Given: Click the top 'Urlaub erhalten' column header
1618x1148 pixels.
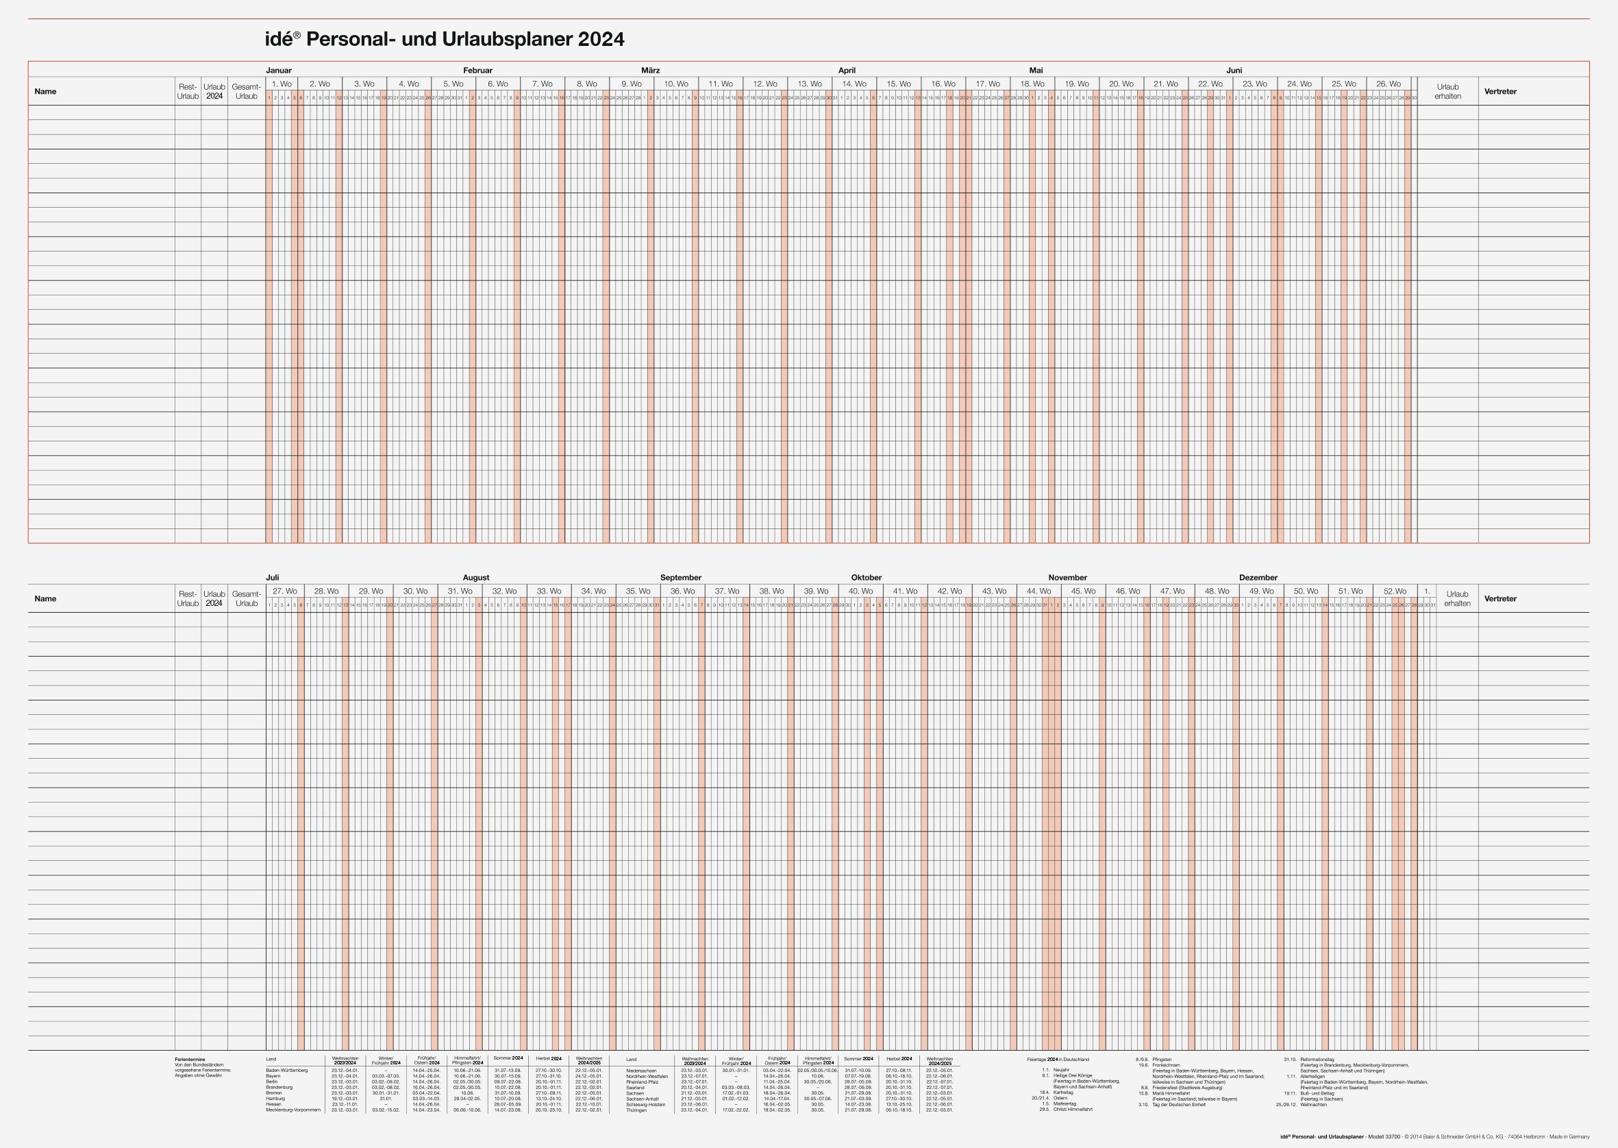Looking at the screenshot, I should (x=1447, y=92).
